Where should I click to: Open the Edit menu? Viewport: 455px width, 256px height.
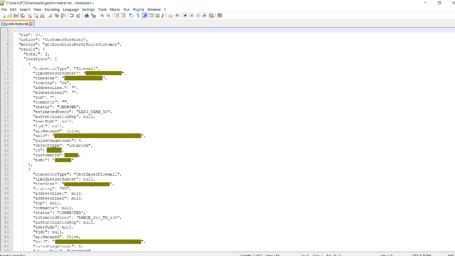[13, 10]
